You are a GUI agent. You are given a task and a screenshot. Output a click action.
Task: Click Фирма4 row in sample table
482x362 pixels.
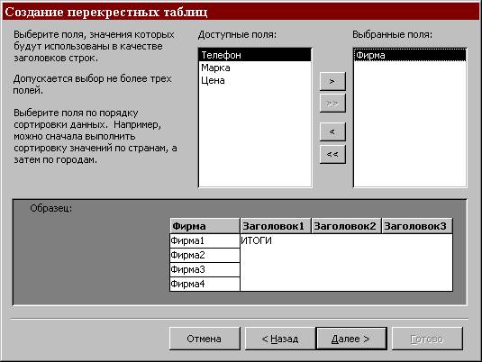pos(205,284)
